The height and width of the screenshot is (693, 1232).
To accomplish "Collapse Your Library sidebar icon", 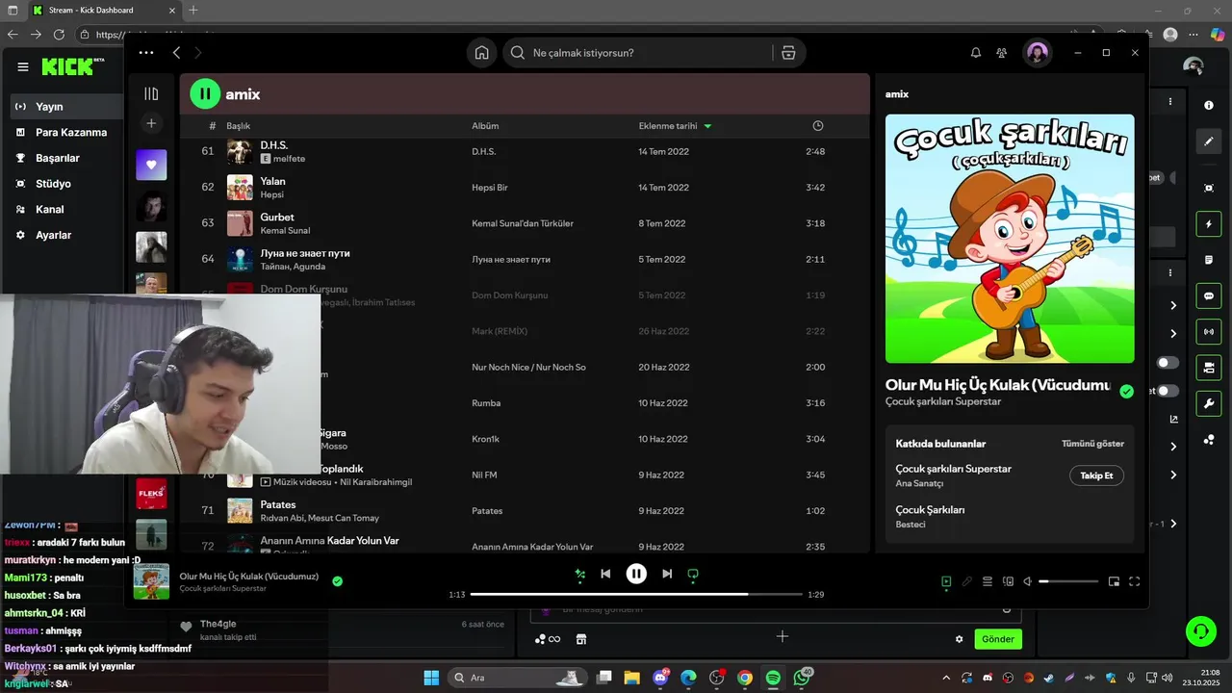I will (151, 93).
